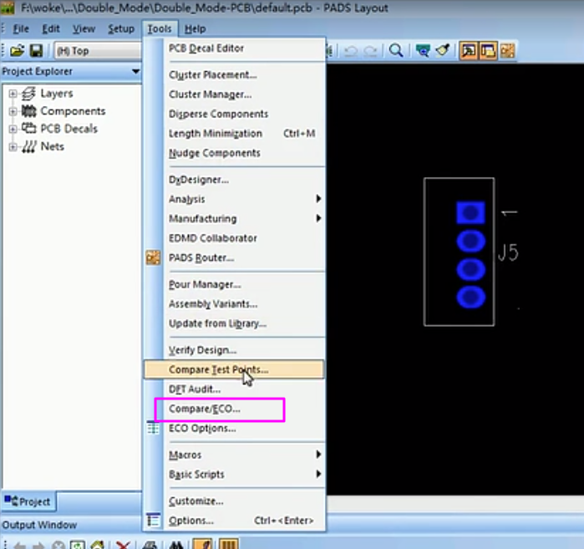Click the Open file folder icon
The height and width of the screenshot is (549, 584).
coord(16,51)
